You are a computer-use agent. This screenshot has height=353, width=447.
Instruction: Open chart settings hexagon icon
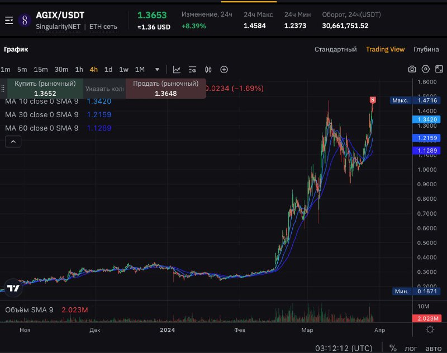click(425, 69)
